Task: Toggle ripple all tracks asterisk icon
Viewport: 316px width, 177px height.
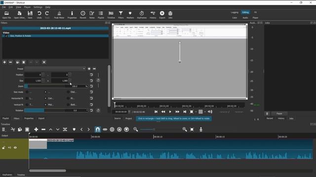Action: tap(119, 129)
